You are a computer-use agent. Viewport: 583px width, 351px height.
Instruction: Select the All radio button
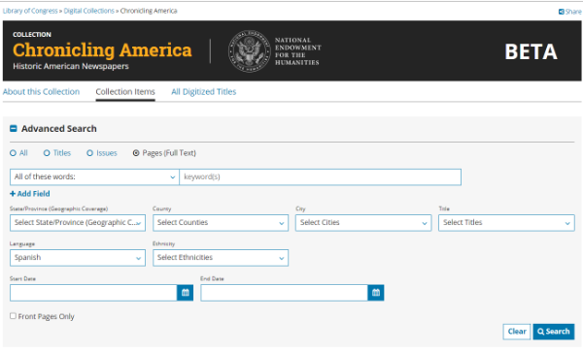tap(13, 153)
